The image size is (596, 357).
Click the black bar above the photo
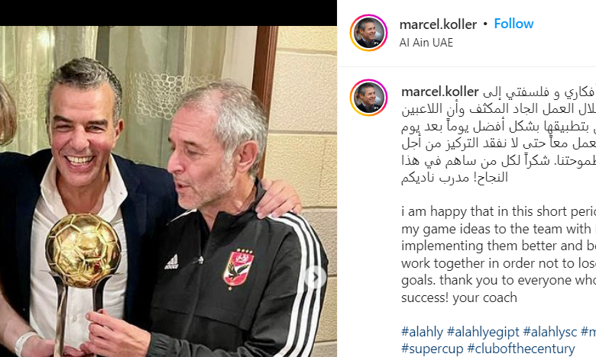click(168, 13)
